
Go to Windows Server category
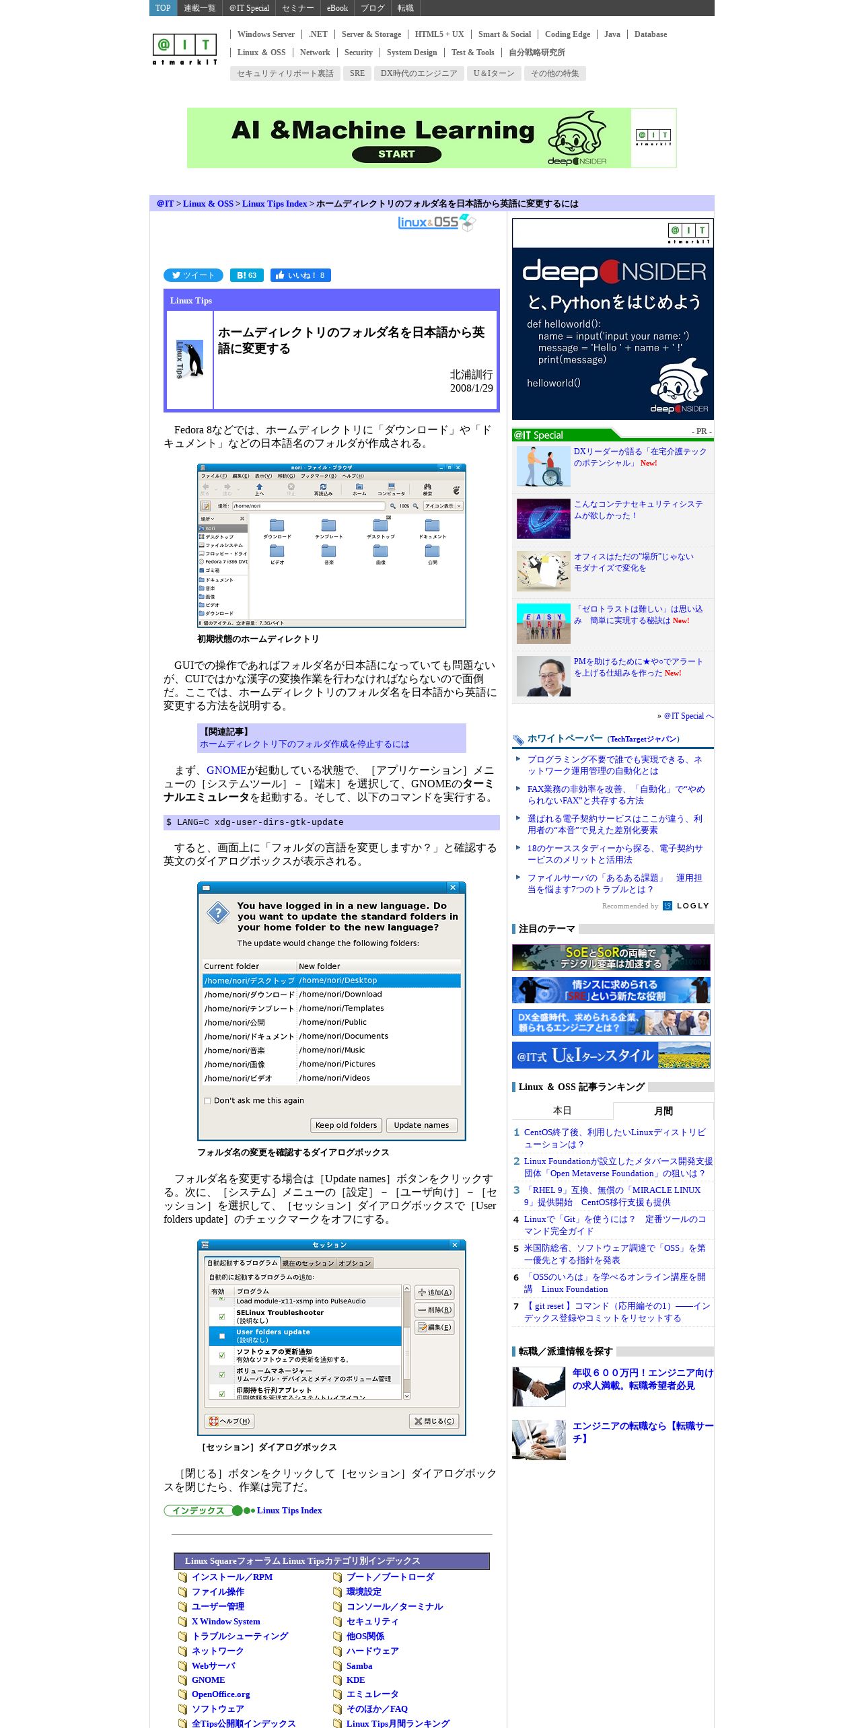click(266, 34)
